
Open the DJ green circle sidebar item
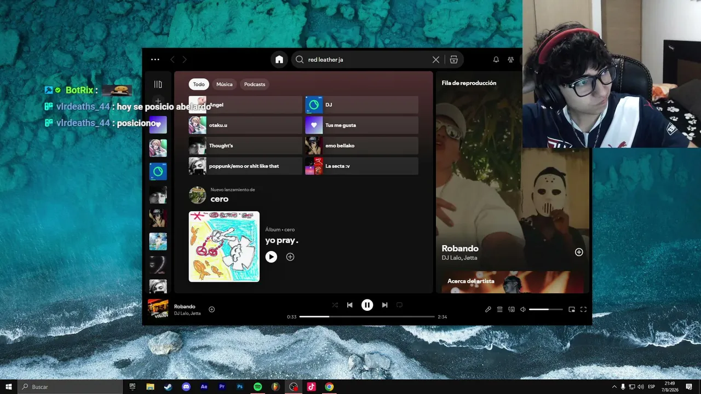(158, 171)
